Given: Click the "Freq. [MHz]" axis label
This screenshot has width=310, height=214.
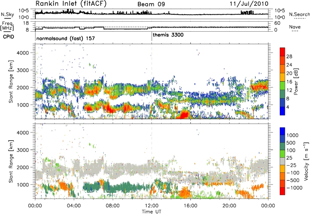Looking at the screenshot, I should [7, 26].
